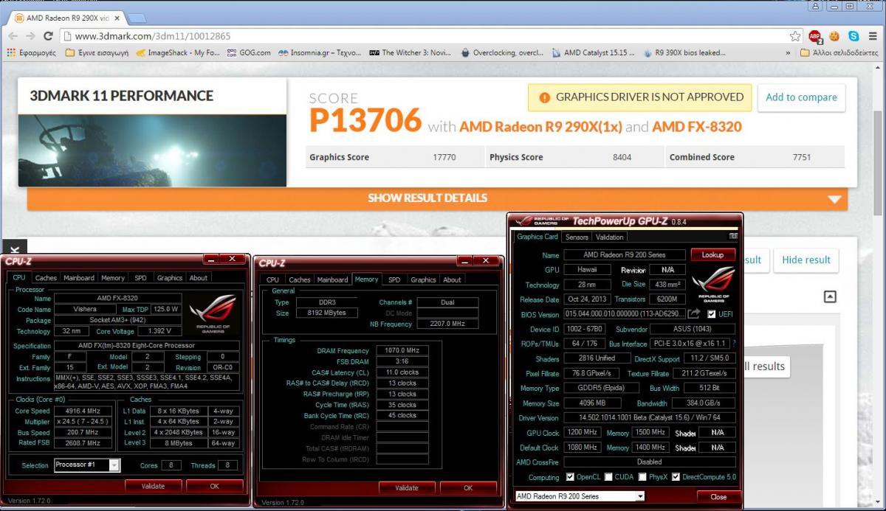886x511 pixels.
Task: Open the Validation tab in GPU-Z
Action: coord(609,237)
